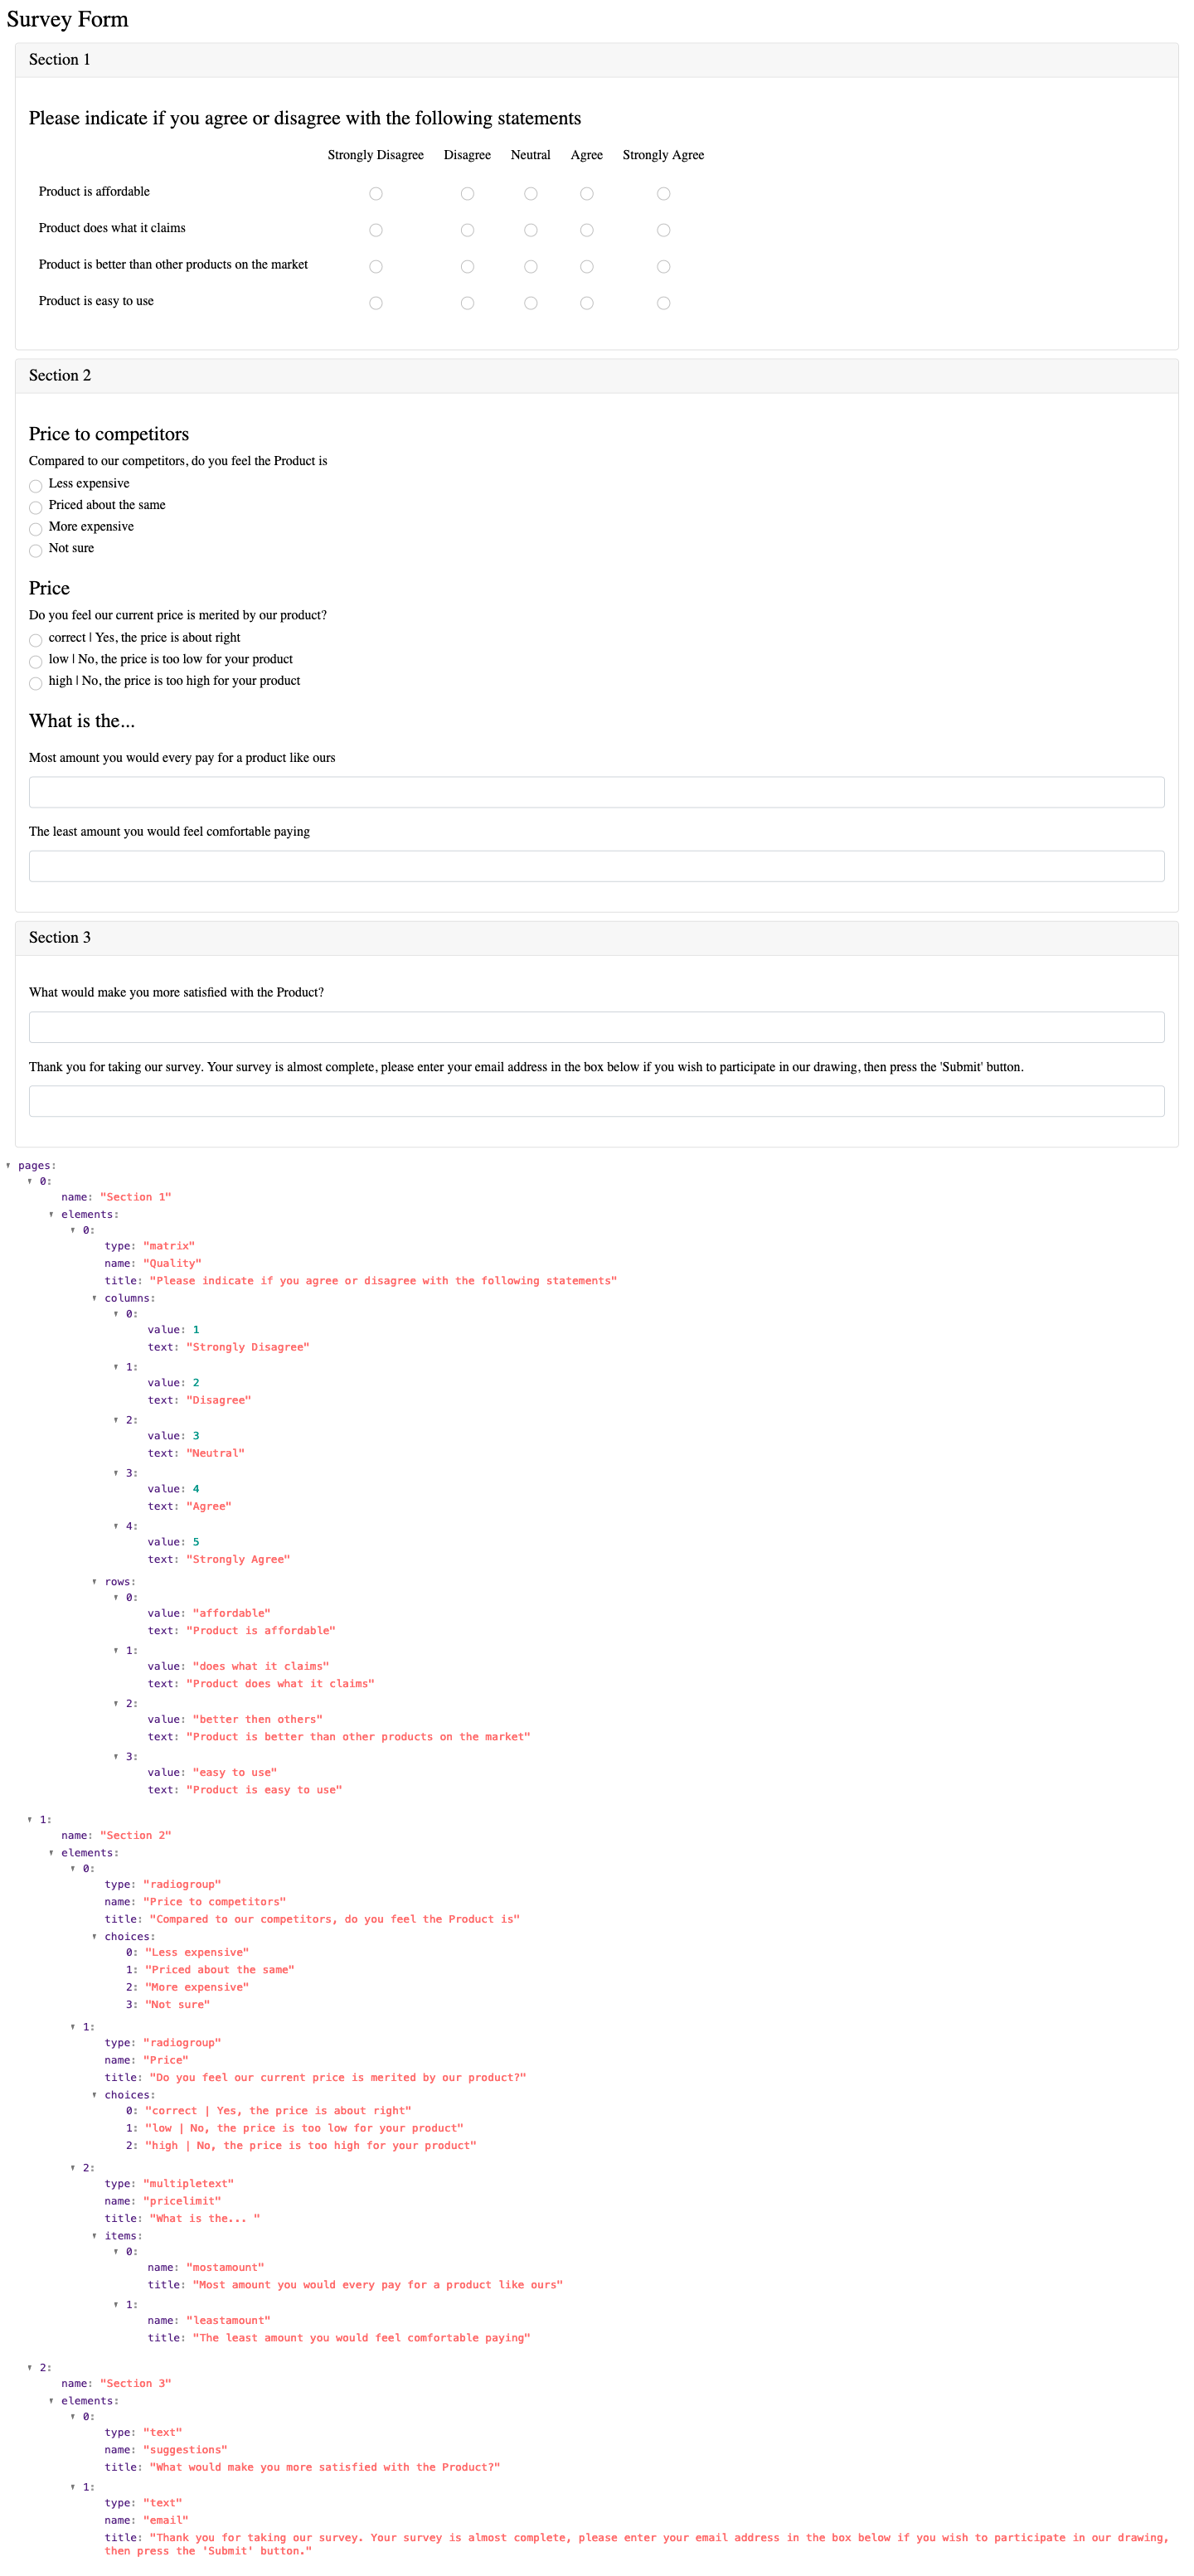Select Neutral for Product is affordable
The image size is (1194, 2576).
click(x=531, y=194)
